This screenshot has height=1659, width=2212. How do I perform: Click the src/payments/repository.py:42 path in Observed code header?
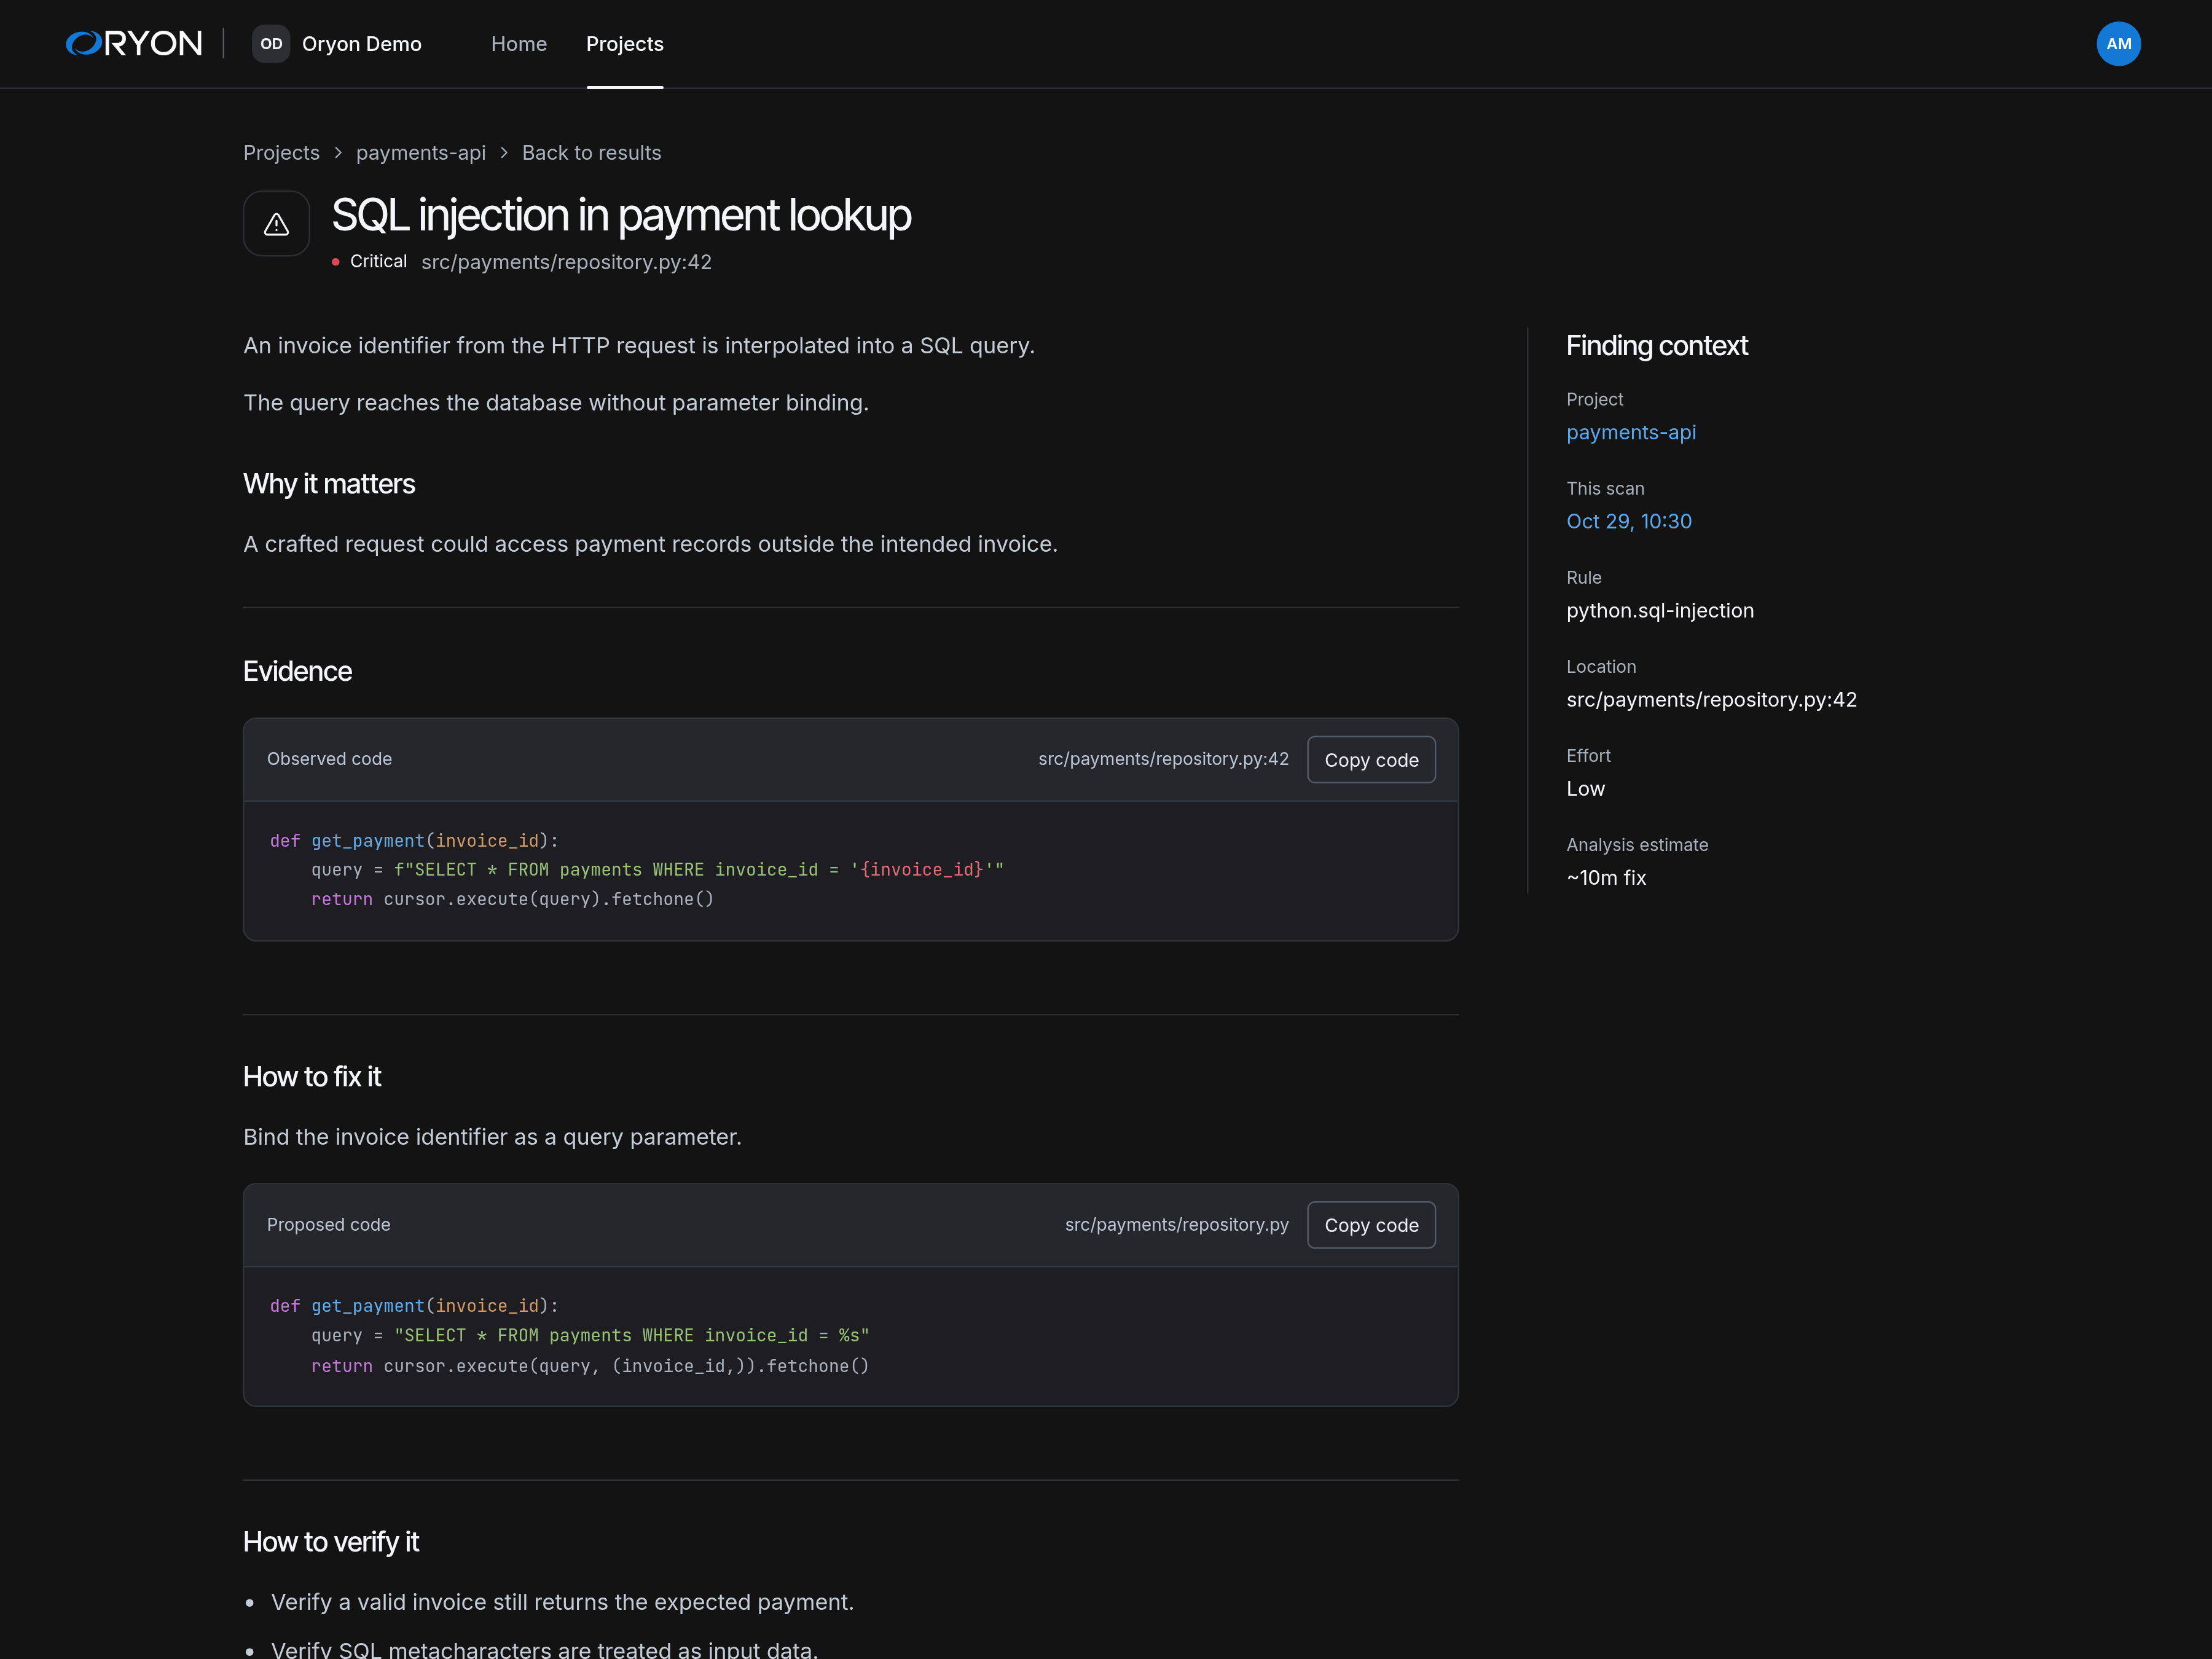tap(1164, 759)
